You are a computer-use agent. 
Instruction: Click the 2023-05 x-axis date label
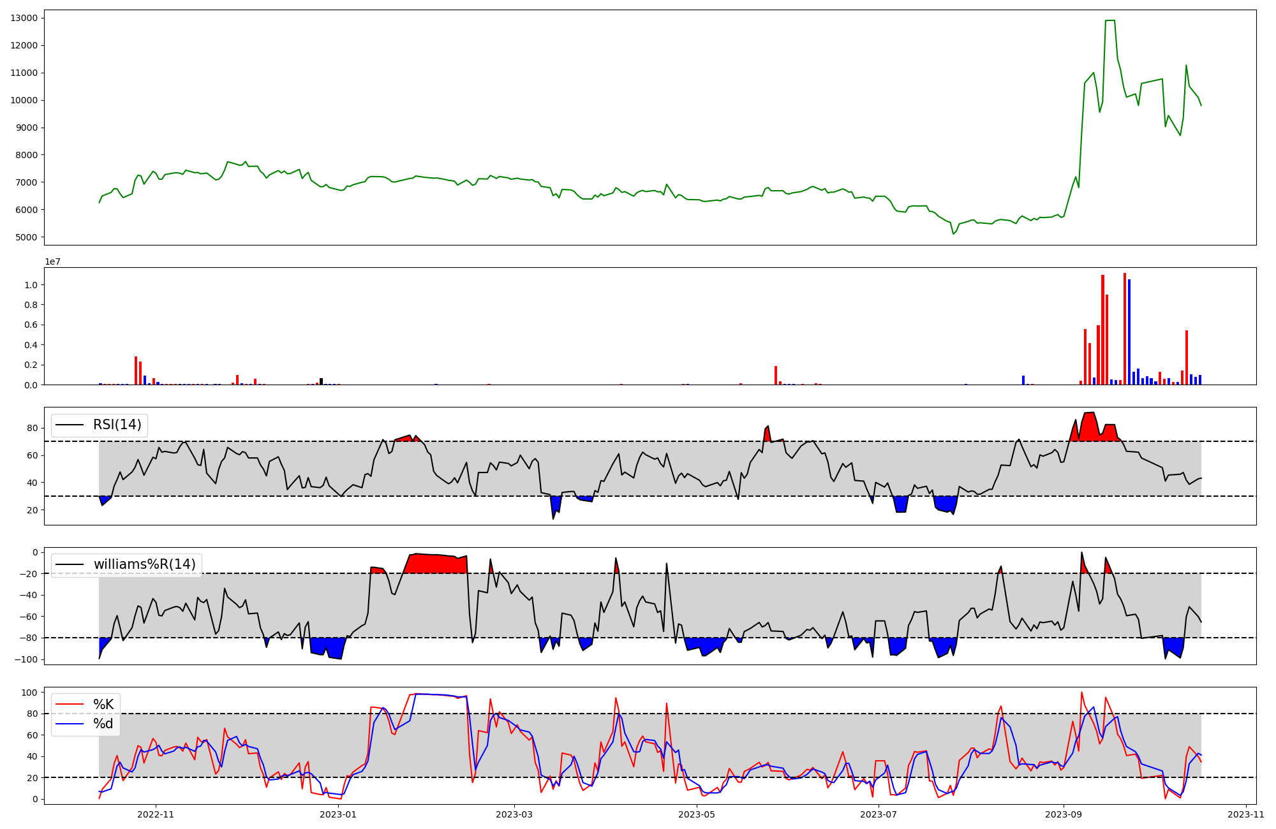tap(697, 814)
